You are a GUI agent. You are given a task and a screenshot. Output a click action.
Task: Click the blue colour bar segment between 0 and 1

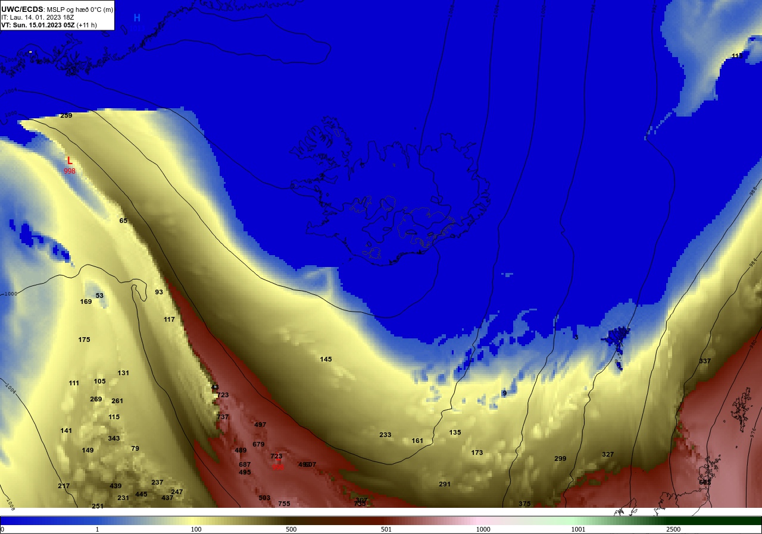point(49,520)
